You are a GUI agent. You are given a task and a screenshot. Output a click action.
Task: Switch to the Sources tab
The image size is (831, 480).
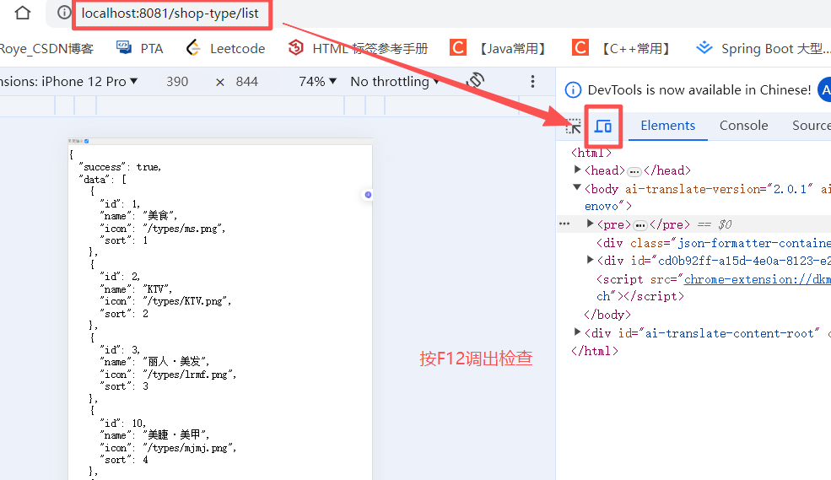click(x=812, y=126)
